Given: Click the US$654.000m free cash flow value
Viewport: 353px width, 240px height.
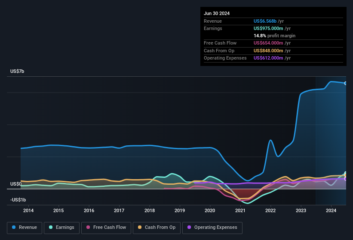Looking at the screenshot, I should click(268, 43).
